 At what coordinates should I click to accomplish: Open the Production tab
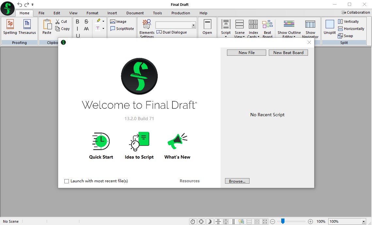181,13
